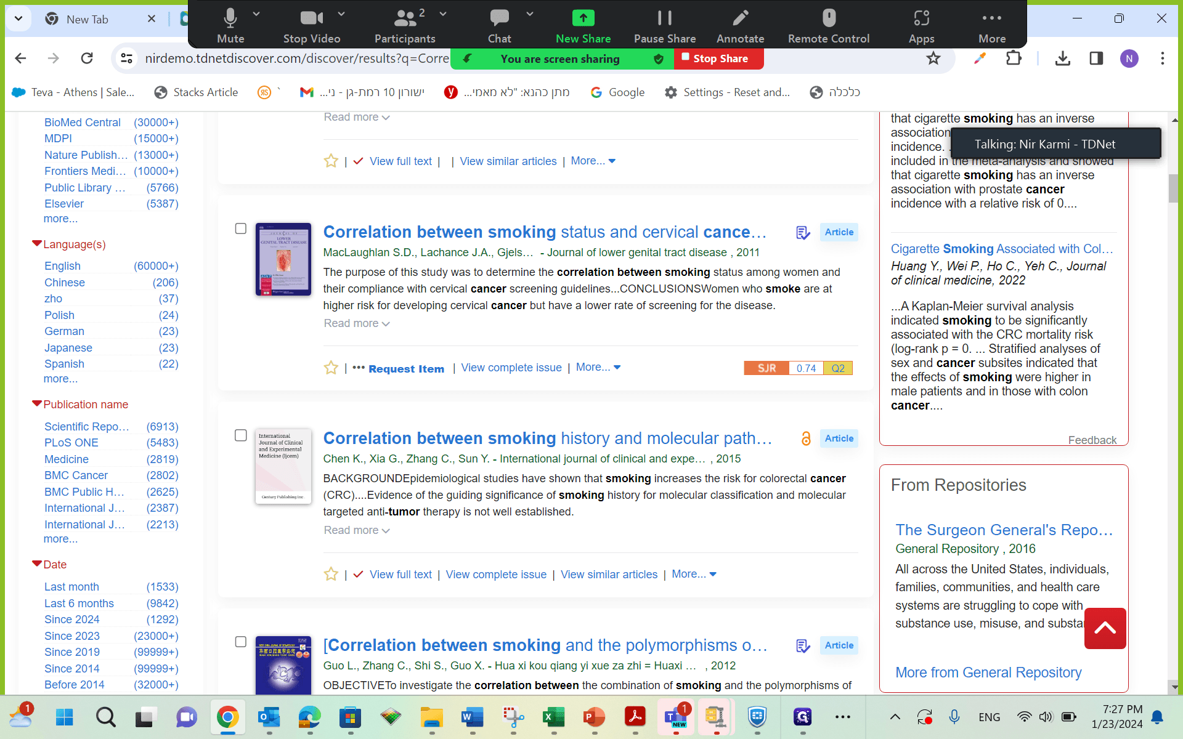Open the Zoom Participants panel
The height and width of the screenshot is (739, 1183).
[x=405, y=26]
